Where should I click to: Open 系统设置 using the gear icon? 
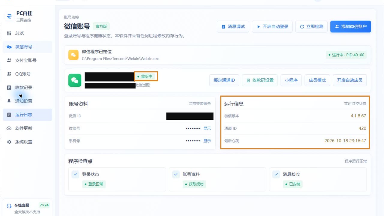click(x=9, y=142)
